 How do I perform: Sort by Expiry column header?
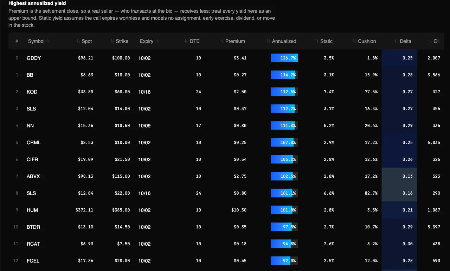pos(149,41)
